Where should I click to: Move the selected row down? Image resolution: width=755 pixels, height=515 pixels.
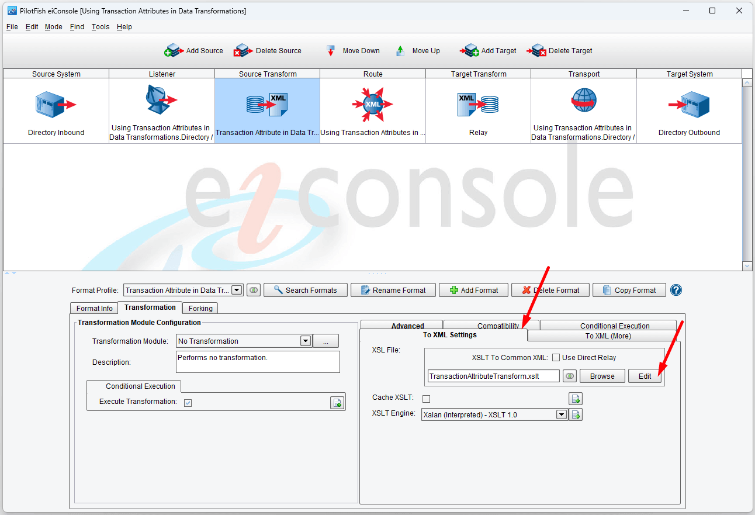(x=352, y=51)
